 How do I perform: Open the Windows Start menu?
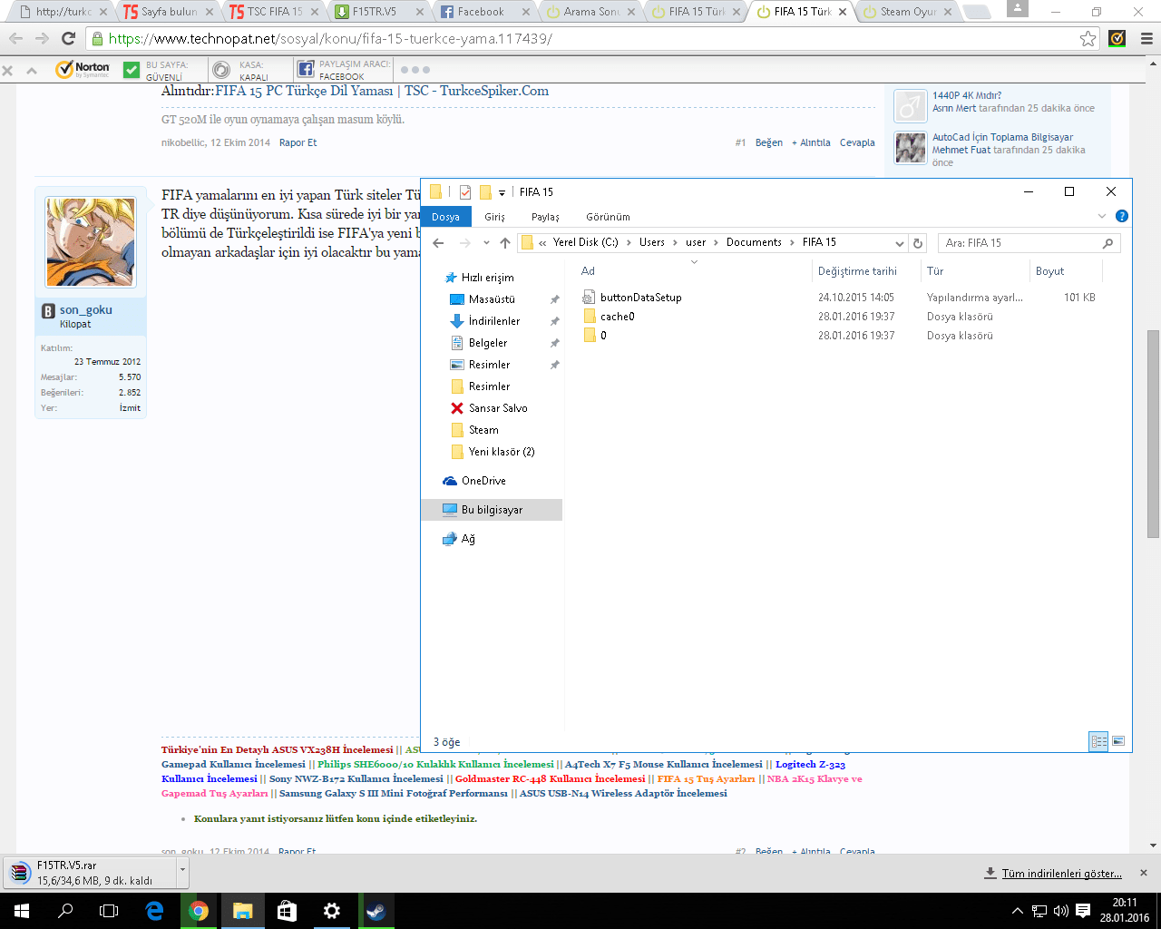(x=22, y=911)
